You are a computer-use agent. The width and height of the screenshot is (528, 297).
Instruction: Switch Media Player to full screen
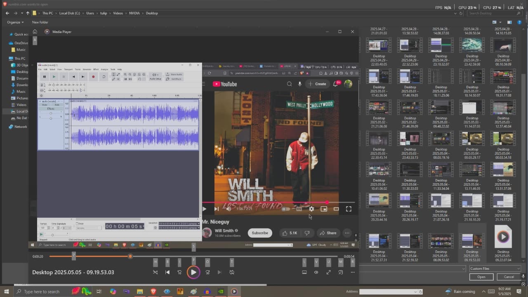click(x=328, y=272)
